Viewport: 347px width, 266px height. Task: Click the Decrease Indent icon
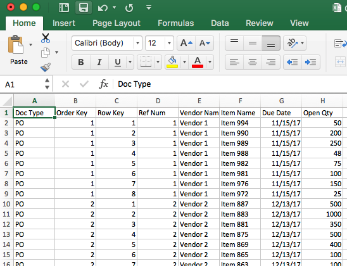293,62
